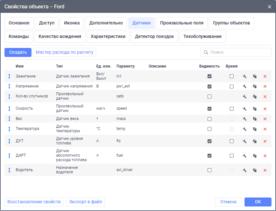Open Мастер расхода по расчету

(64, 52)
